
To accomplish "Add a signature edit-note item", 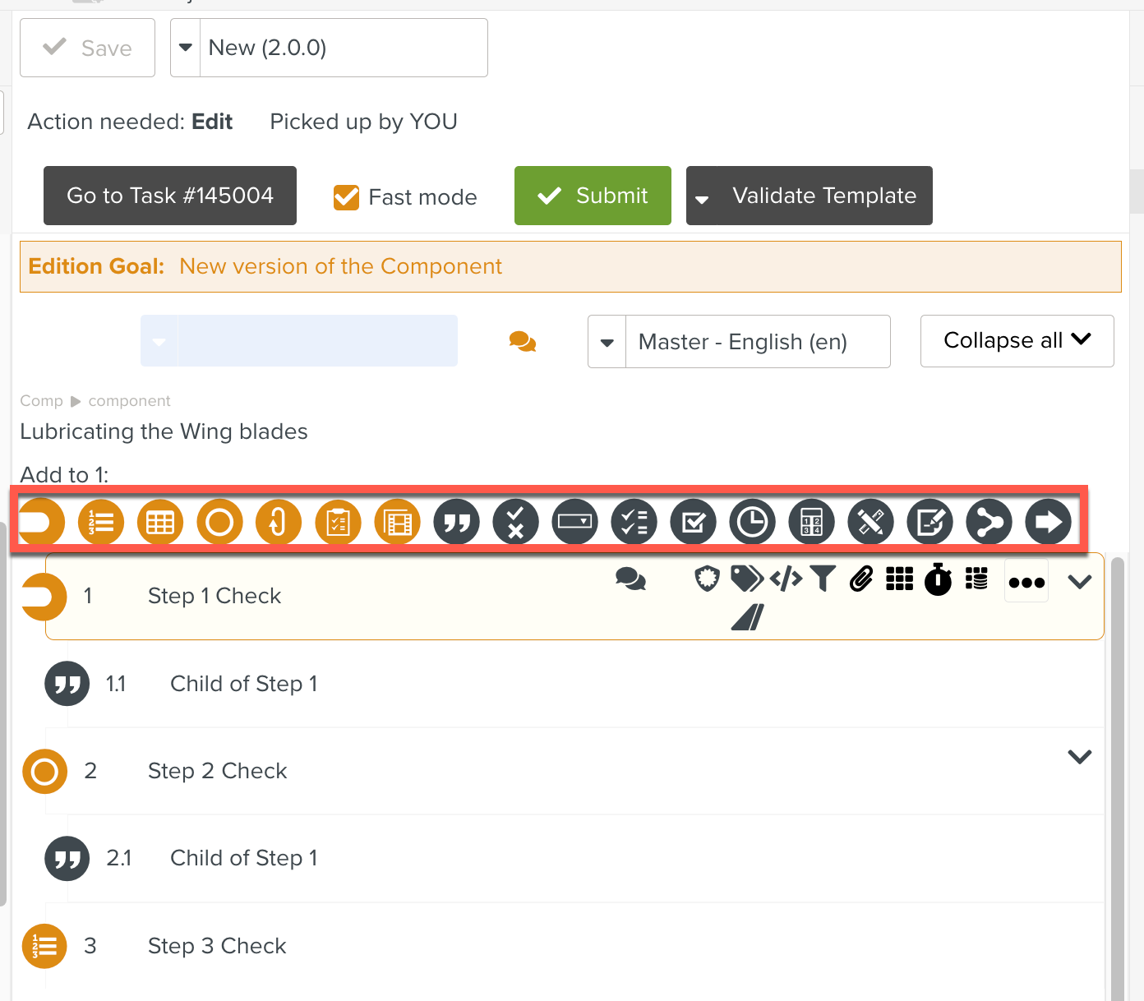I will (930, 522).
